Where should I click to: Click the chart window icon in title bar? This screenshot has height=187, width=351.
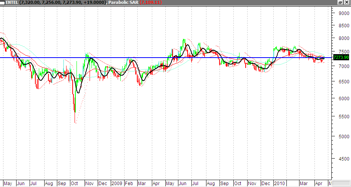pyautogui.click(x=3, y=2)
